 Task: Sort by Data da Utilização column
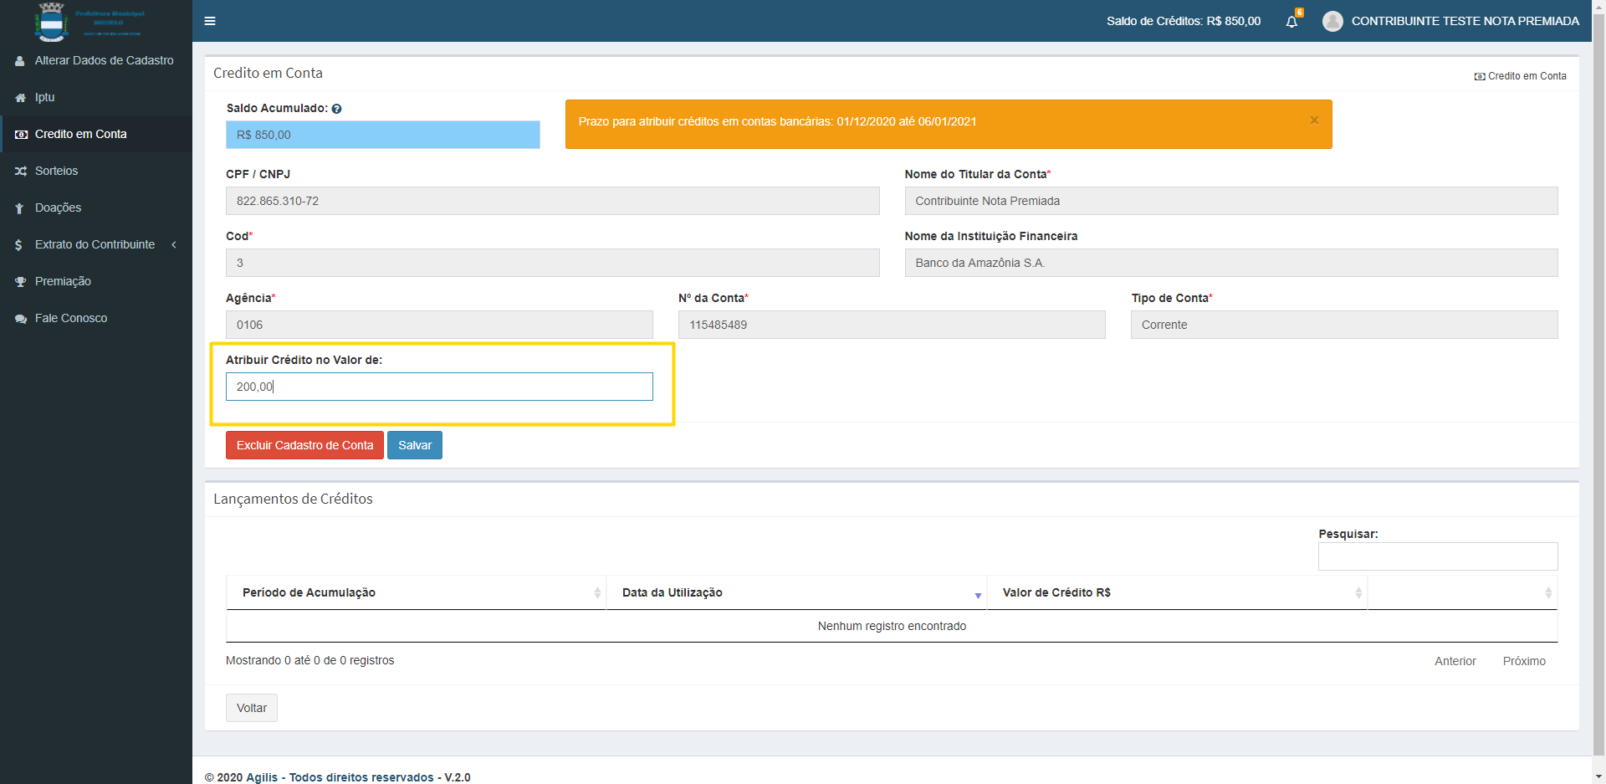point(795,592)
